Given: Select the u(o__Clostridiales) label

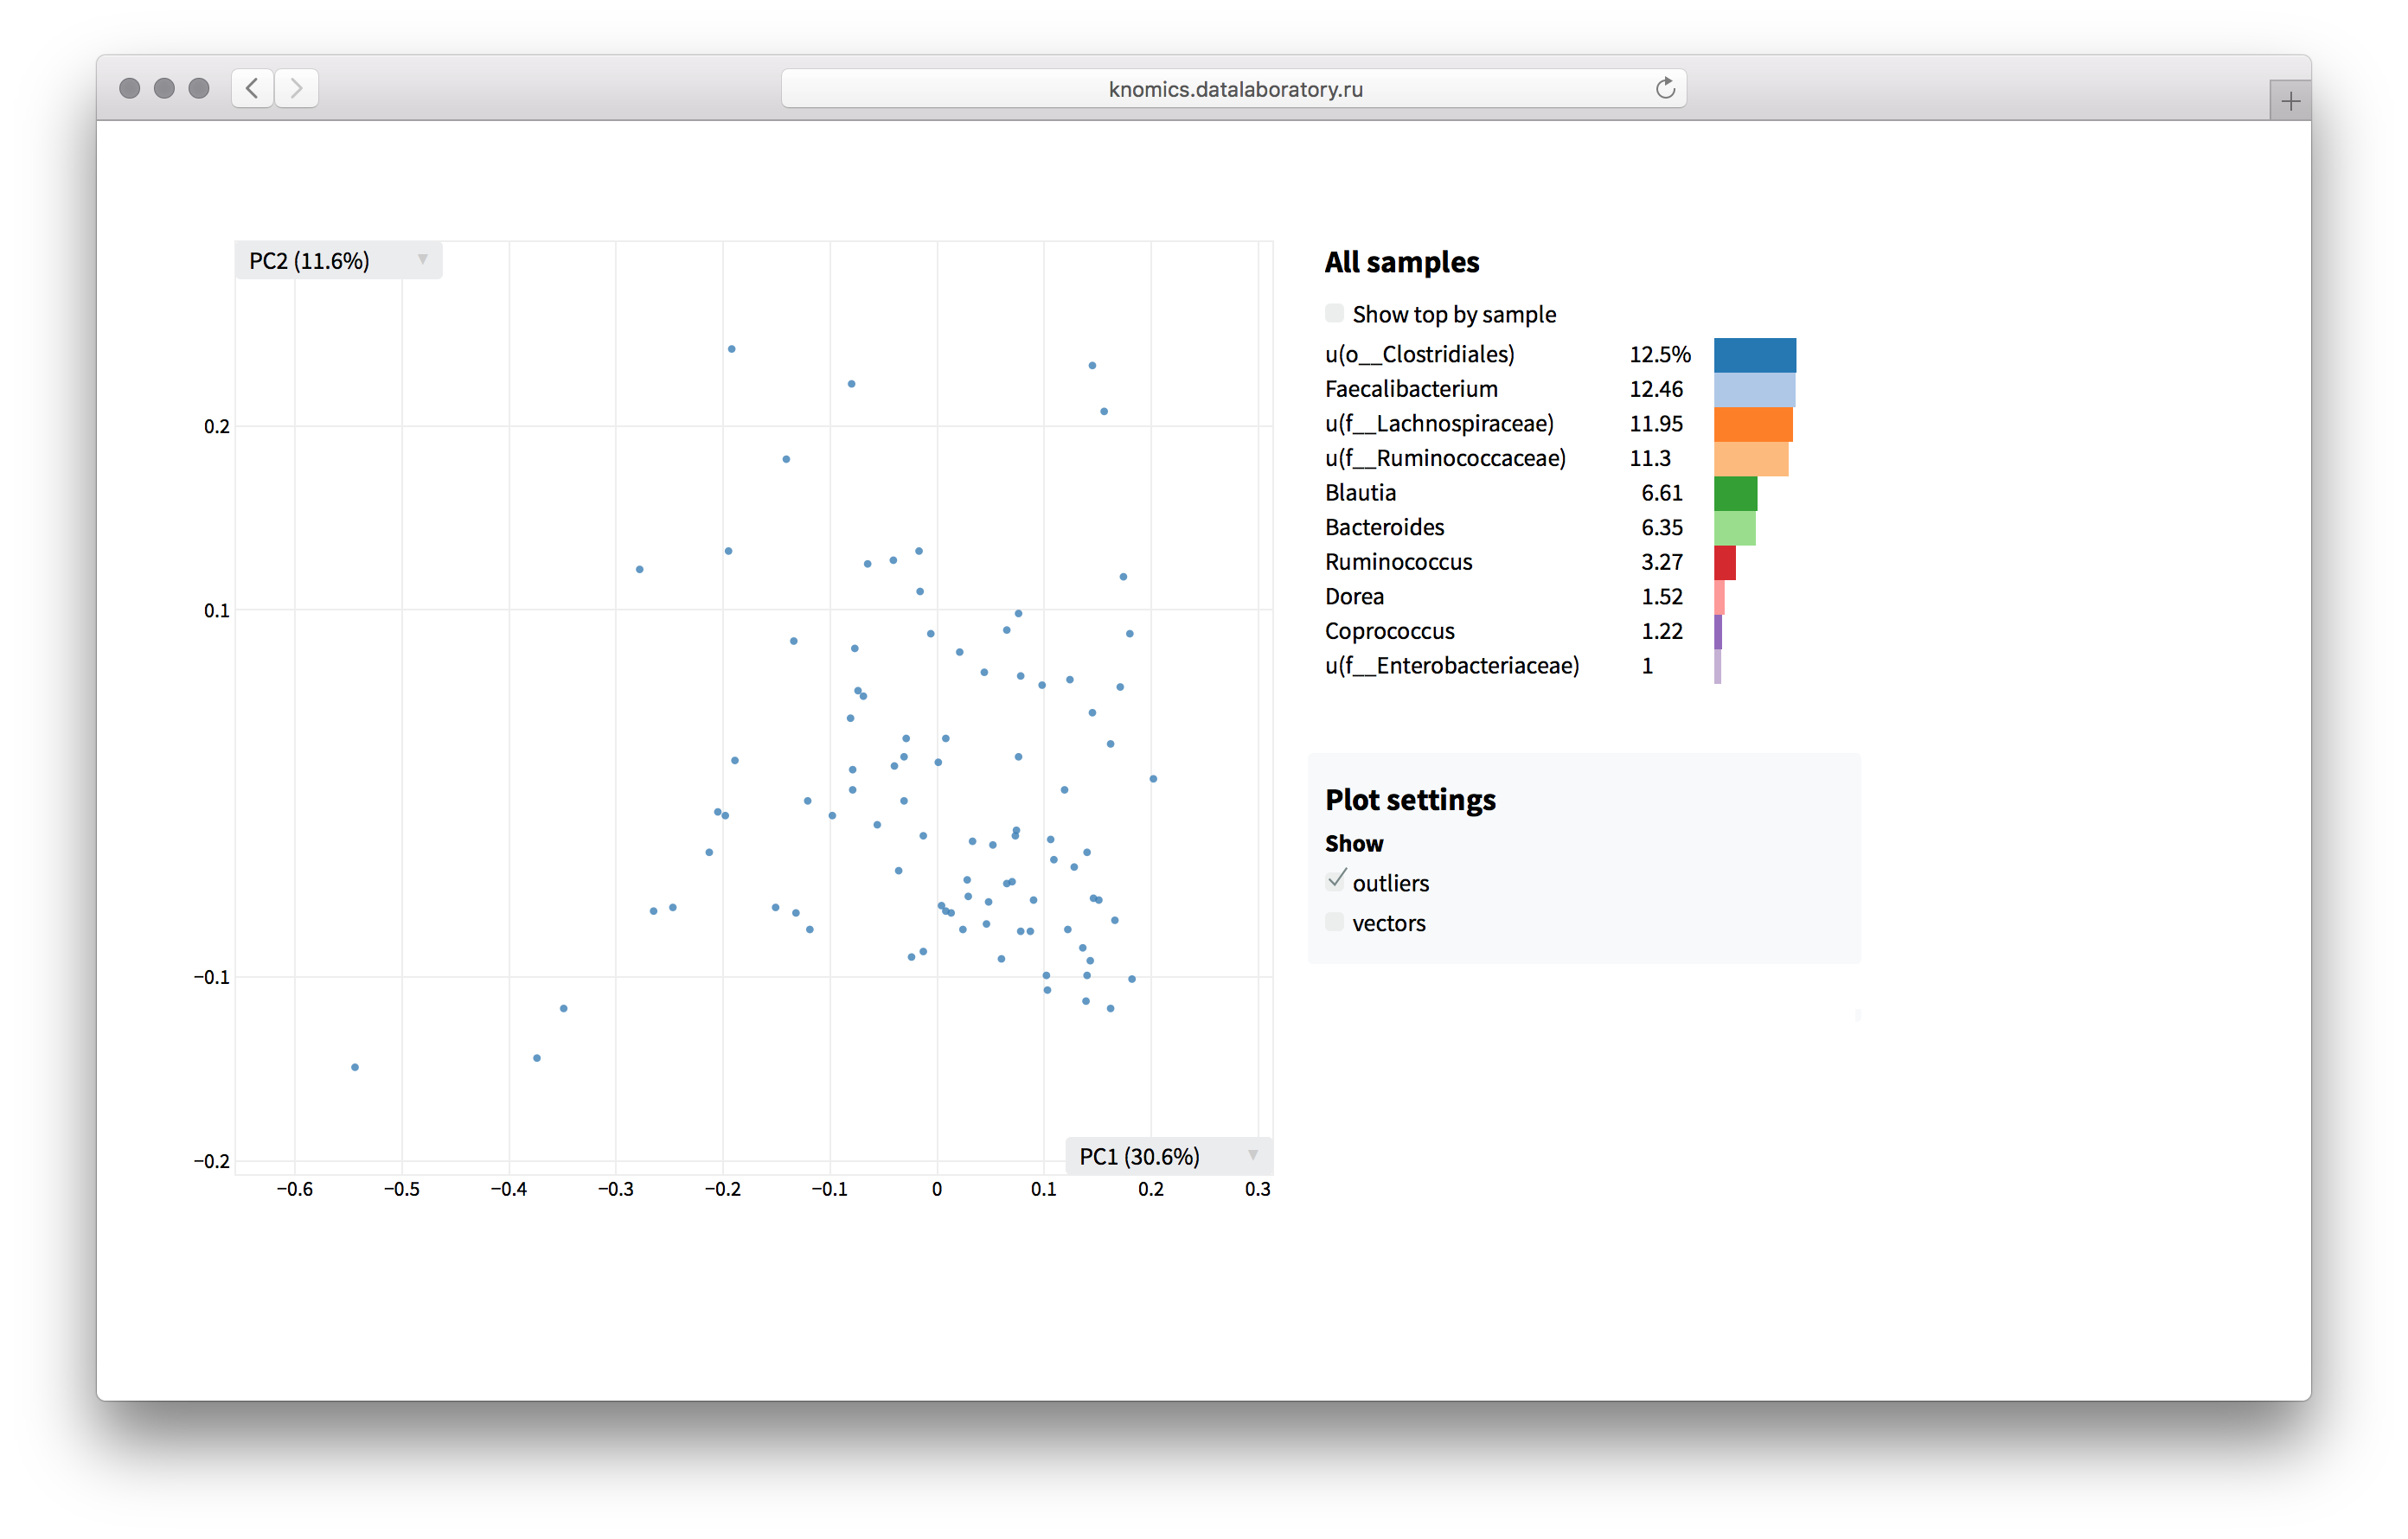Looking at the screenshot, I should (1419, 354).
